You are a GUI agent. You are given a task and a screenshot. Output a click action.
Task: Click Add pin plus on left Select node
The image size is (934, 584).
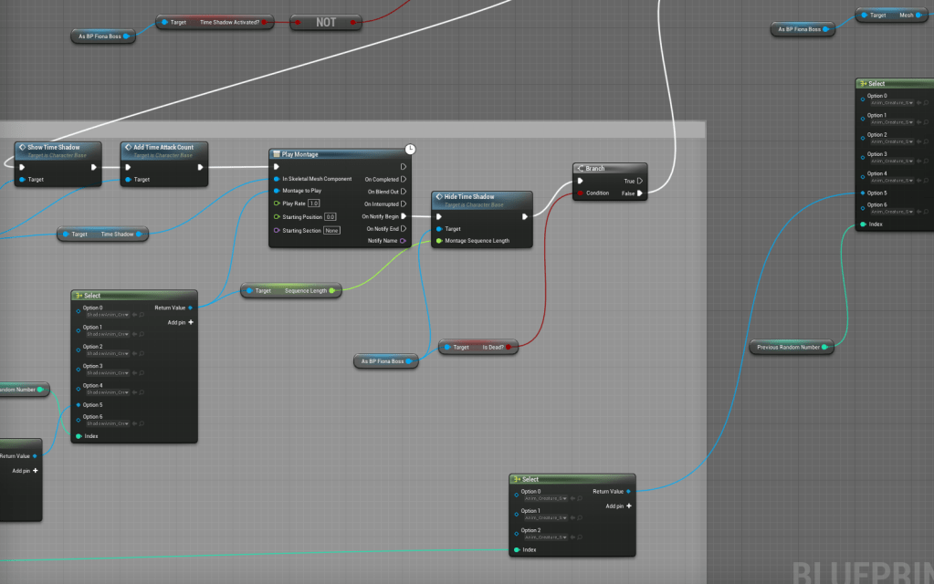point(191,322)
